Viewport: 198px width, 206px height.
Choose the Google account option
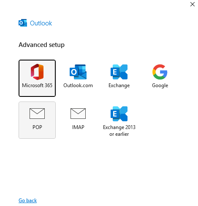tap(160, 78)
